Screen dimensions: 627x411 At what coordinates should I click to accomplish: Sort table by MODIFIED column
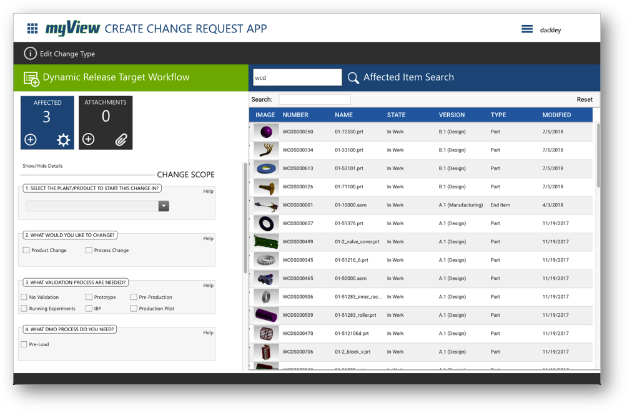tap(556, 115)
